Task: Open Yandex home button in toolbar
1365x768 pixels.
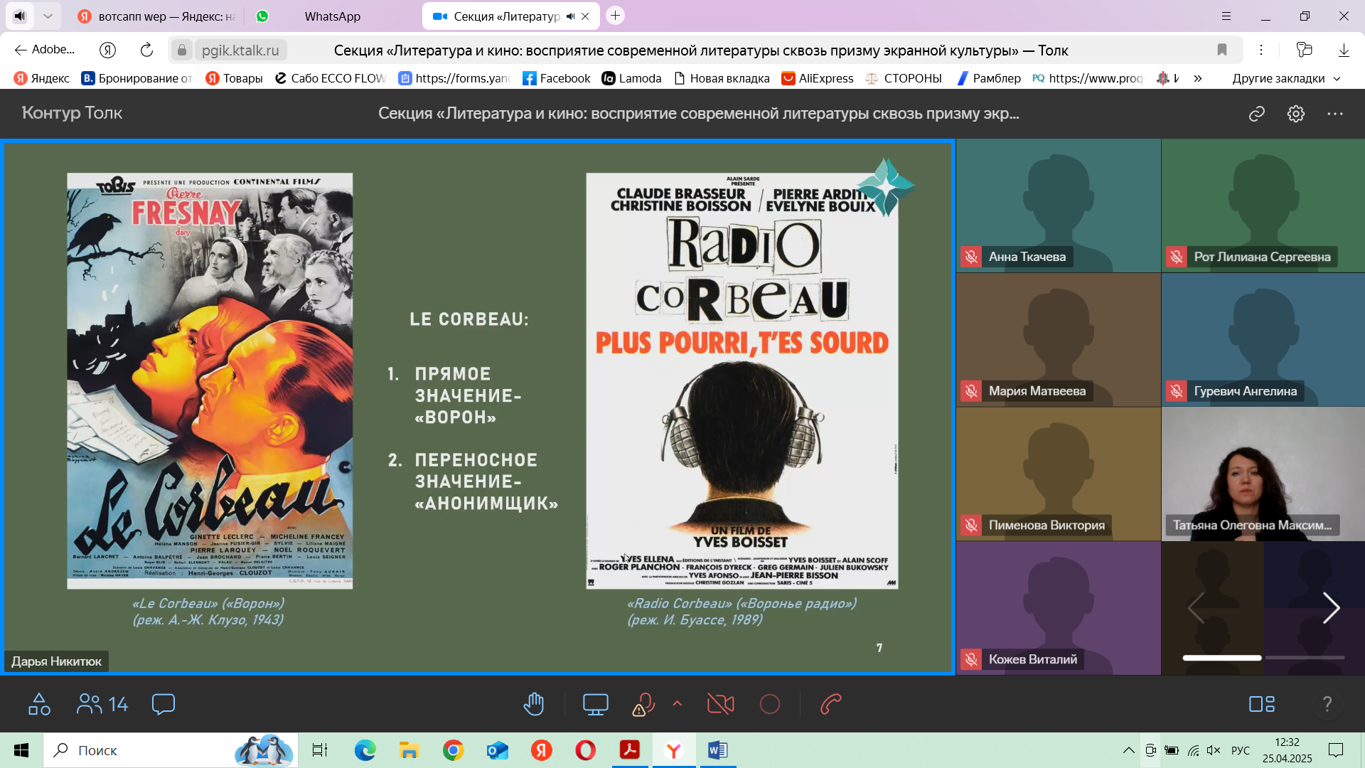Action: point(107,50)
